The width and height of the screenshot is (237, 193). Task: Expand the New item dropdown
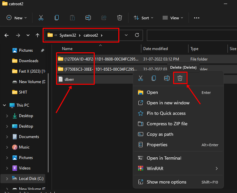(17, 18)
